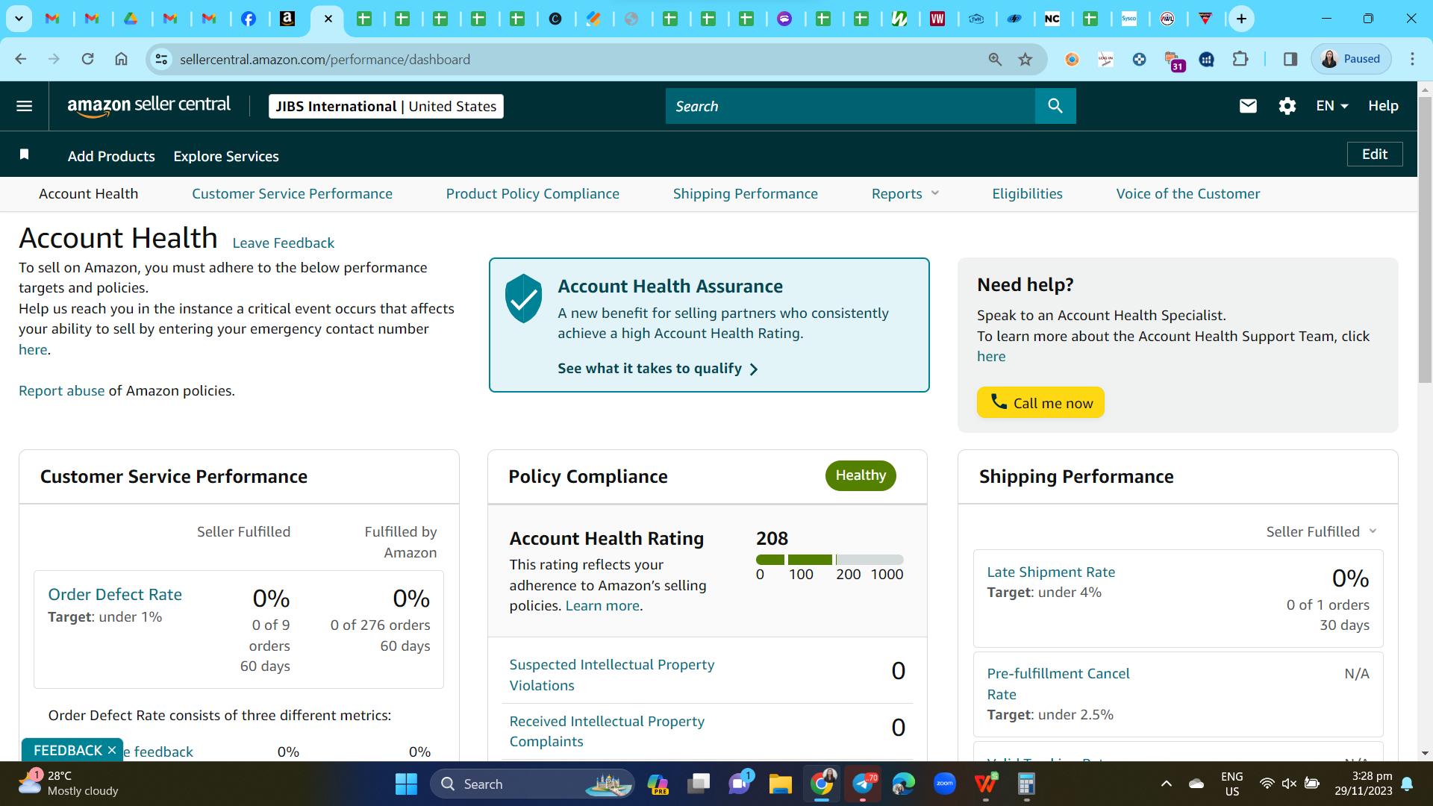Screen dimensions: 1433x806
Task: Open Telegram from the taskbar
Action: (x=863, y=784)
